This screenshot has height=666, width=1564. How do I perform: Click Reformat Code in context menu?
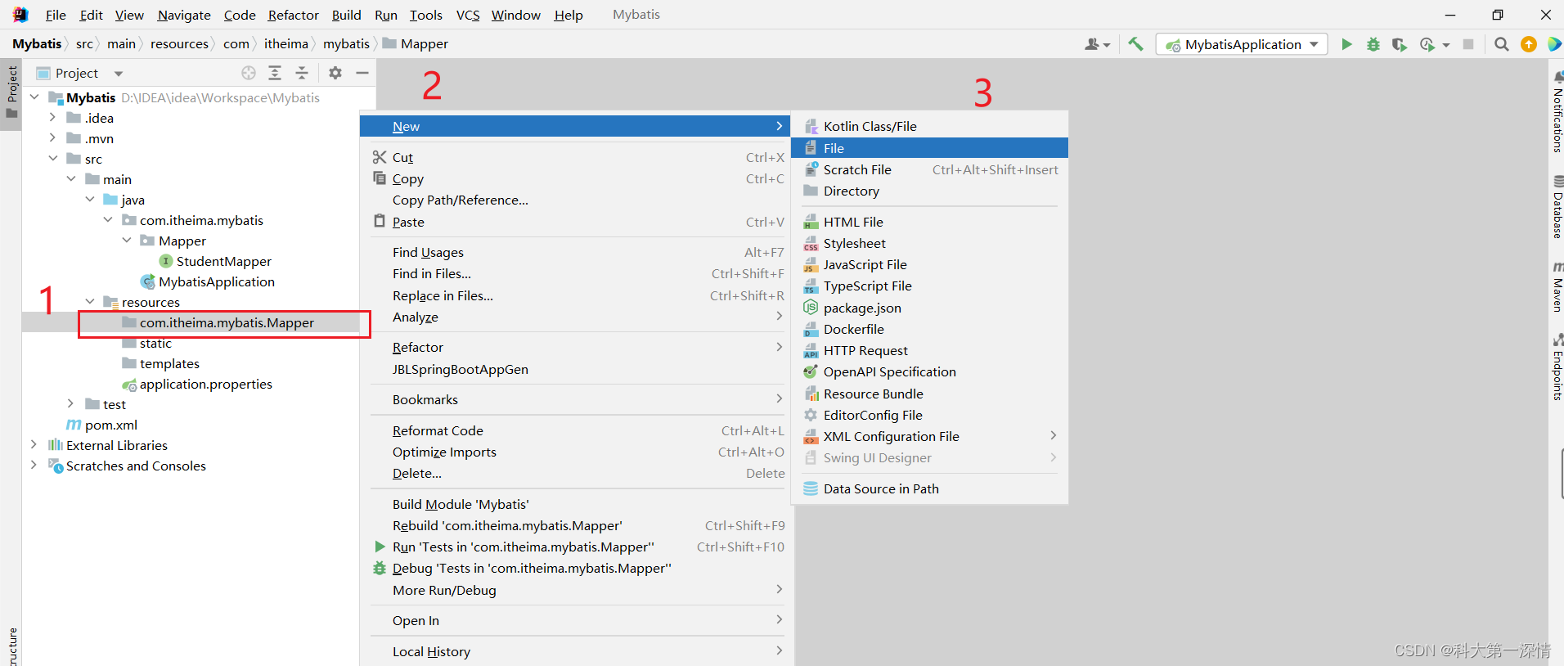pyautogui.click(x=575, y=430)
